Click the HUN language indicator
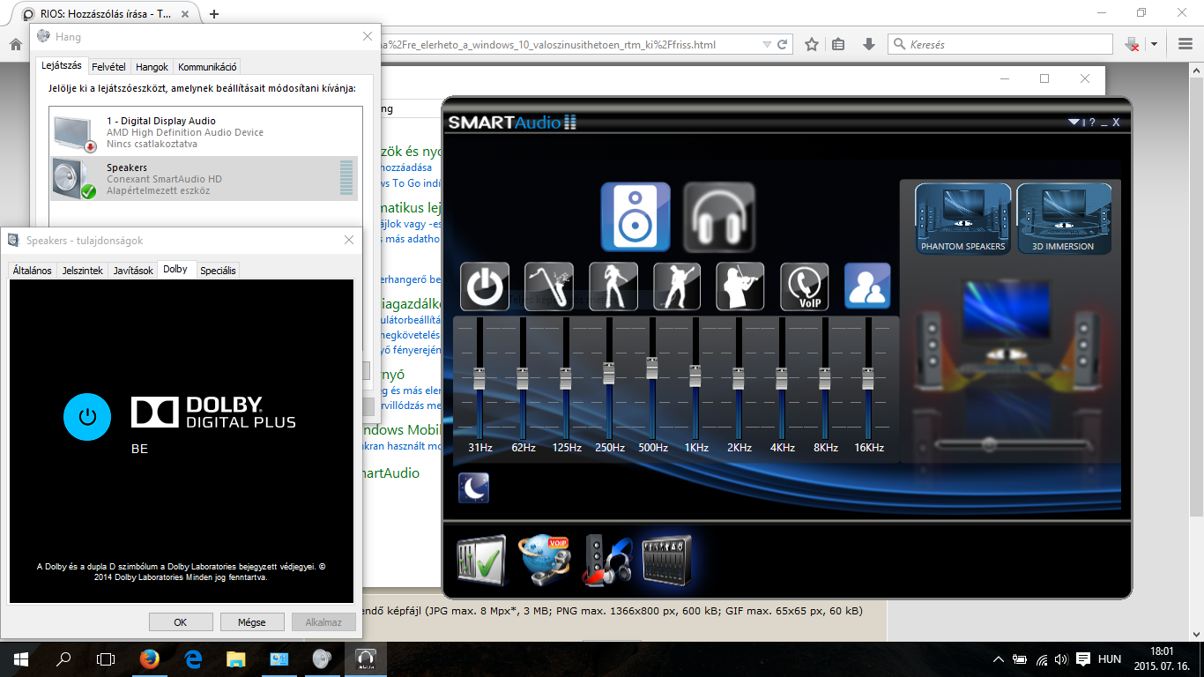1204x677 pixels. [1110, 659]
